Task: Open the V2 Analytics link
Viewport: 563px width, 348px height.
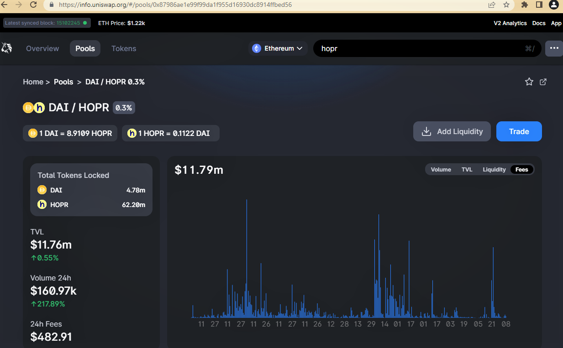Action: point(510,23)
